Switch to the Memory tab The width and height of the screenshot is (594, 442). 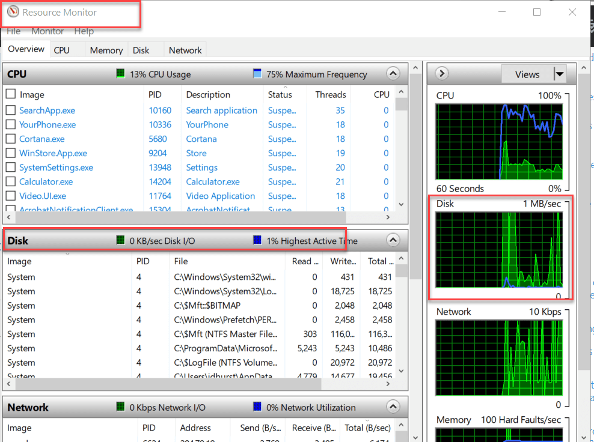point(106,50)
